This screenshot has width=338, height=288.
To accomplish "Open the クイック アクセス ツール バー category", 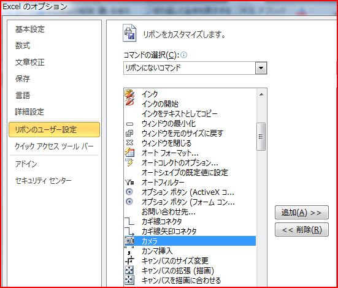I will click(55, 146).
